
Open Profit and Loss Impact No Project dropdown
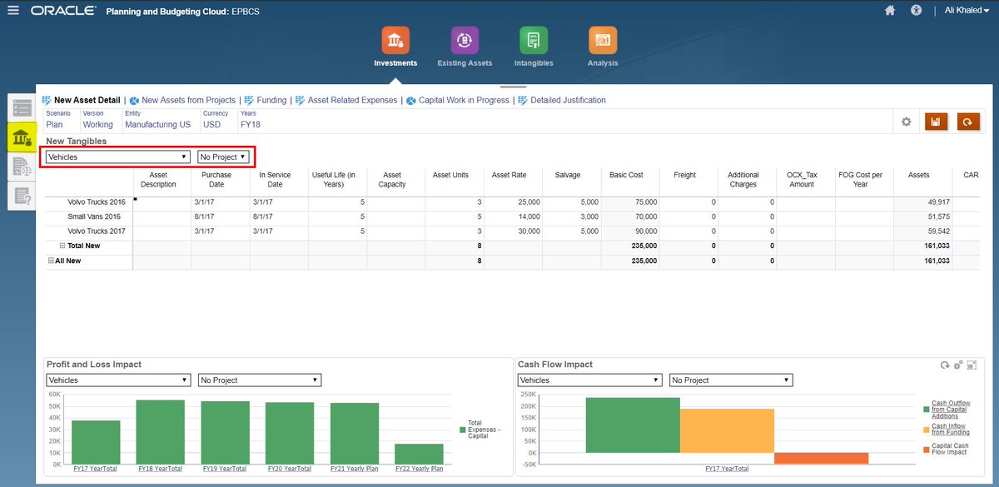[x=260, y=380]
